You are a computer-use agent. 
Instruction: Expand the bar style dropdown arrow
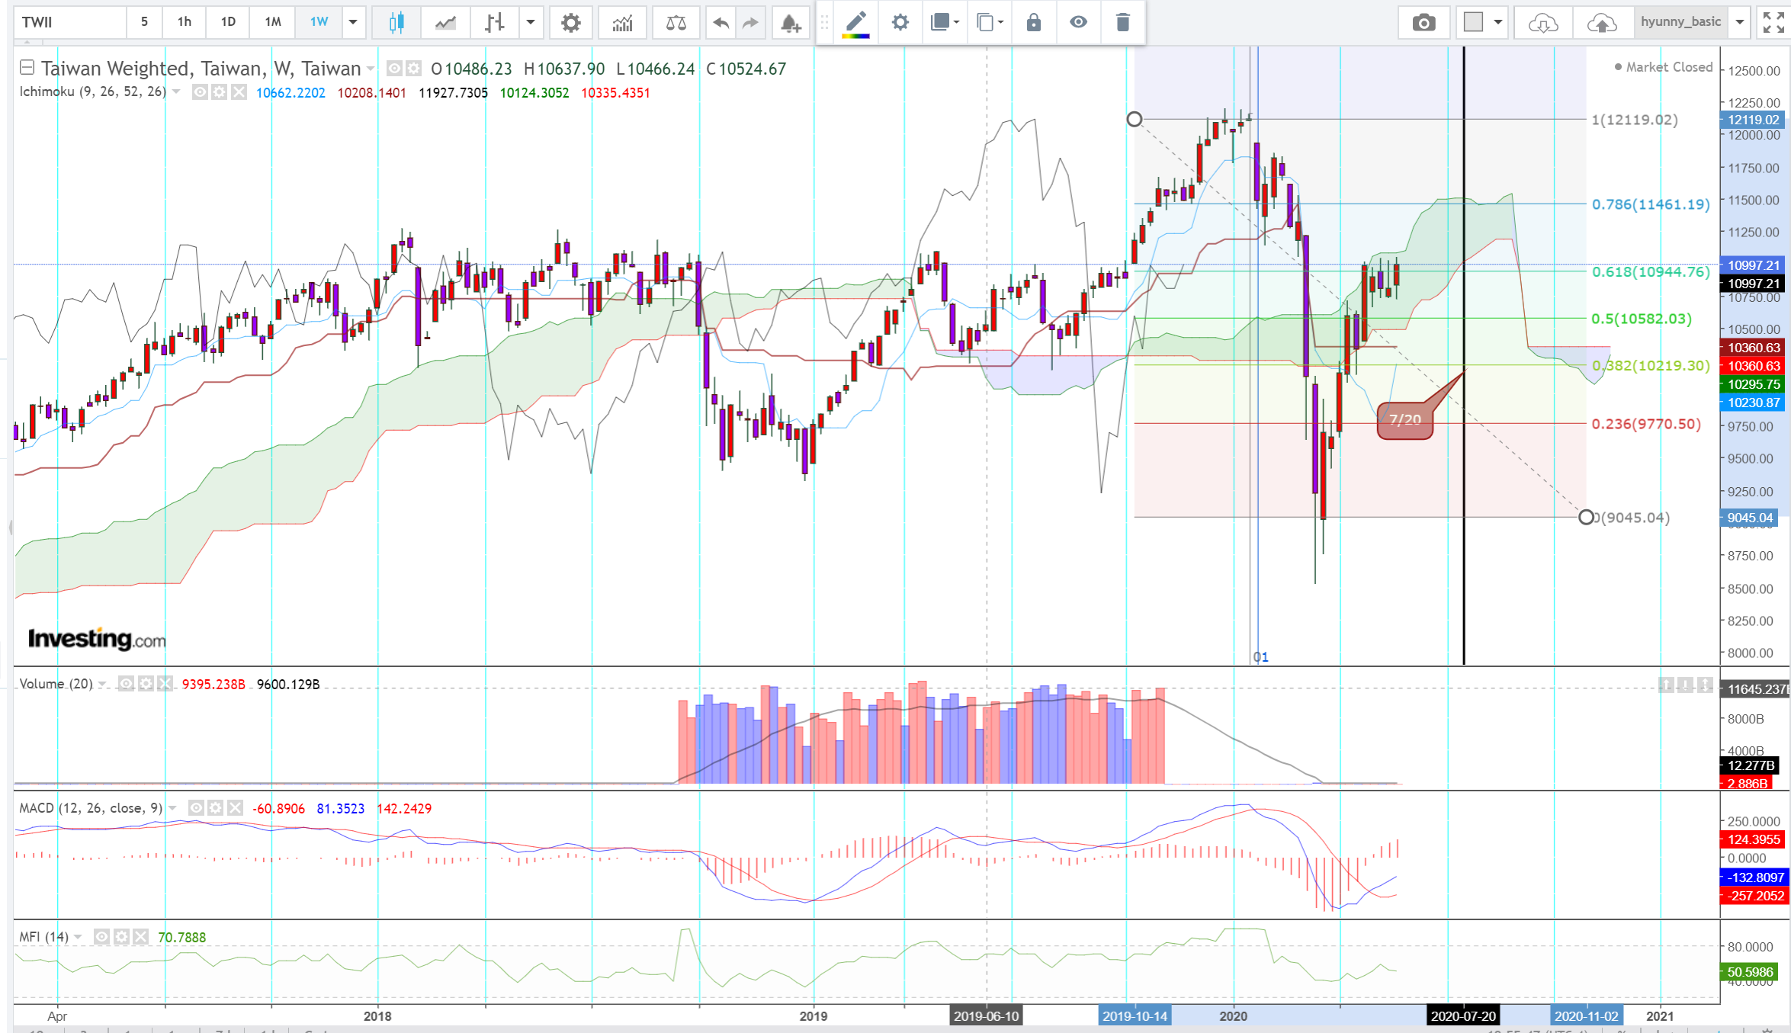pyautogui.click(x=531, y=22)
